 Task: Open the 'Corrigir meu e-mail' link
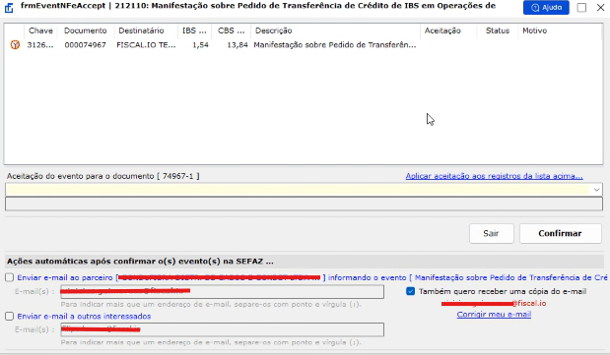[494, 315]
